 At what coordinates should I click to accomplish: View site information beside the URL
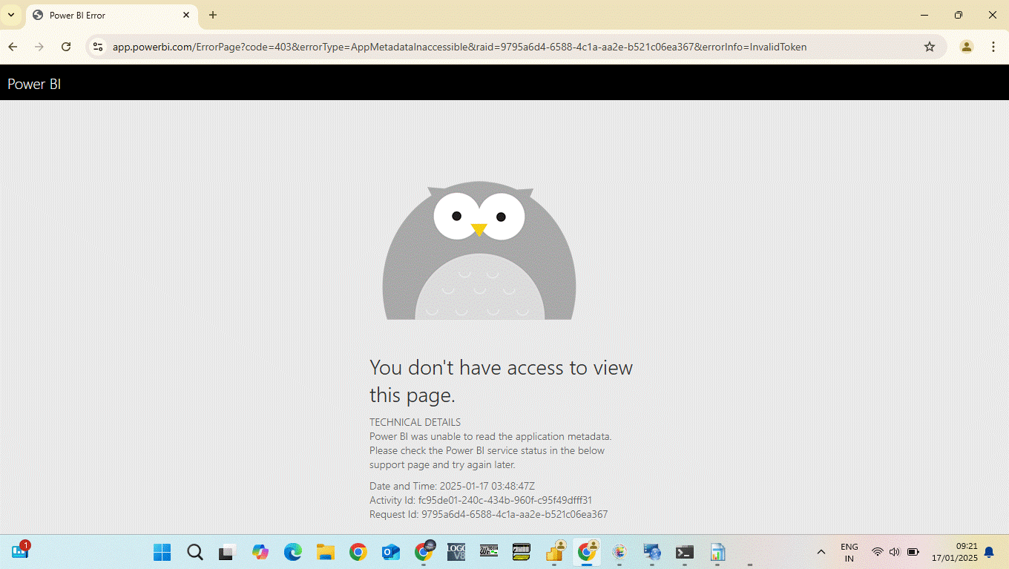(x=97, y=47)
